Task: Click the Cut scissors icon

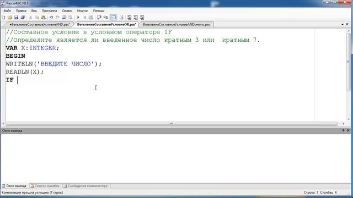Action: coord(30,17)
